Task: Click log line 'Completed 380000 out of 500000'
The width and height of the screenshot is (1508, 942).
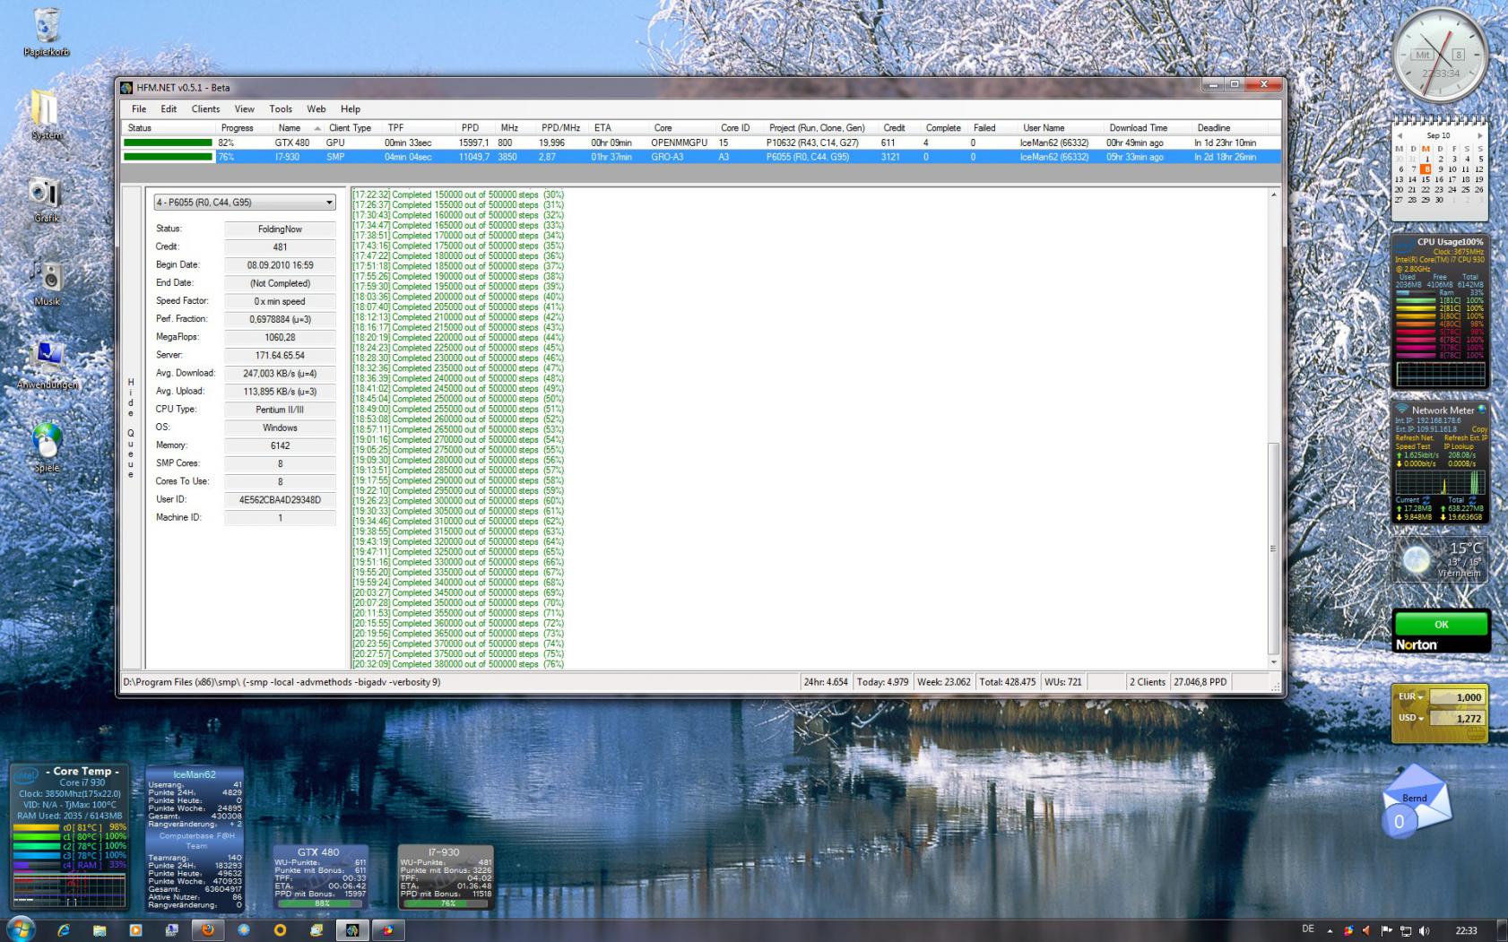Action: [458, 664]
